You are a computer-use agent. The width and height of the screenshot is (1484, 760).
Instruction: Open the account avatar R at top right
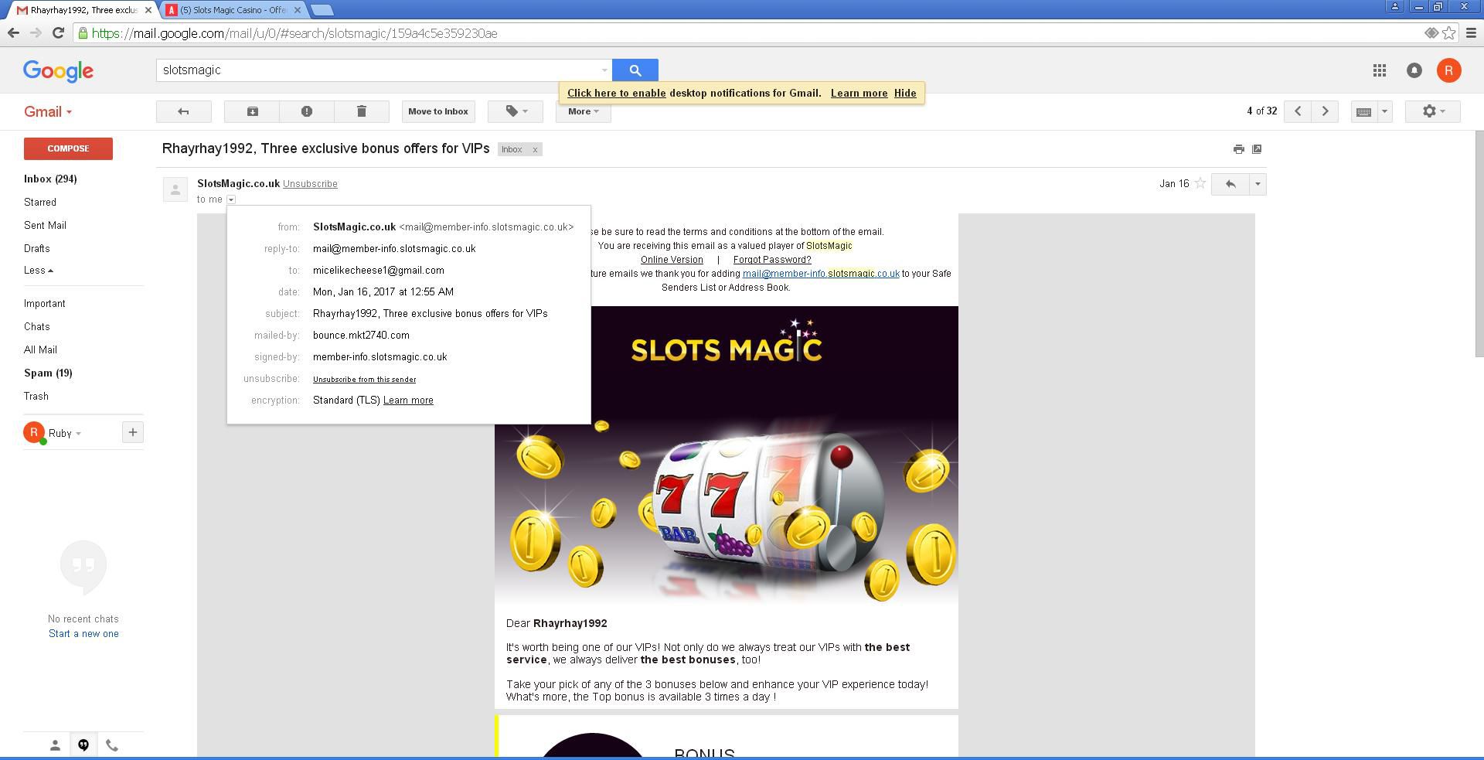click(x=1448, y=70)
